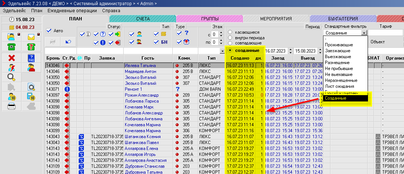Open the yellow envelope messages icon
This screenshot has width=404, height=174.
tap(31, 37)
